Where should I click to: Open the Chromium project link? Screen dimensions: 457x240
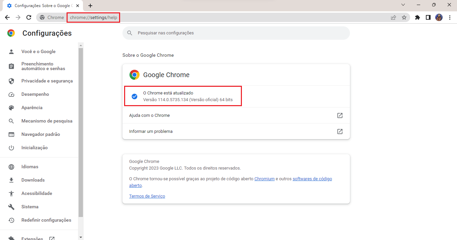(264, 179)
